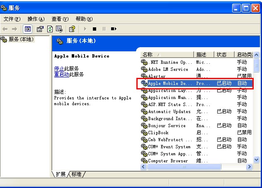Select the Bonjour Service row
262x188 pixels.
(x=196, y=125)
